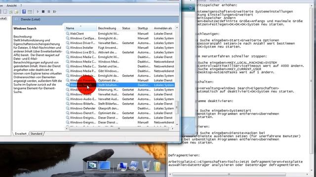Select the Windows Driver F... service

(120, 43)
